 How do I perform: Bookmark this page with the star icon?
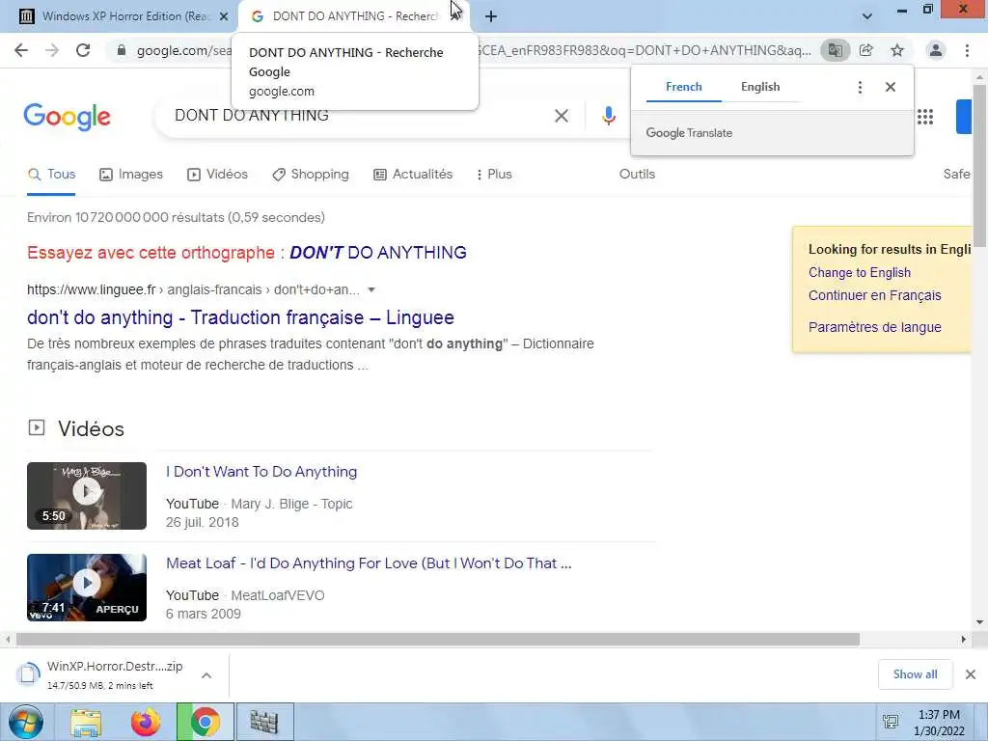(x=897, y=50)
